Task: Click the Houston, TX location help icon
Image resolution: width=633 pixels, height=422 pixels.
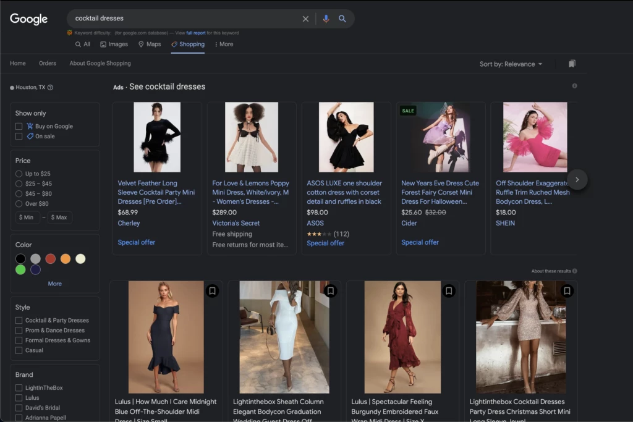Action: [51, 88]
